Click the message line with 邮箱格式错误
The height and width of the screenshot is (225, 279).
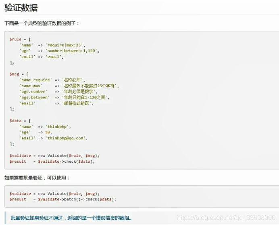(56, 103)
